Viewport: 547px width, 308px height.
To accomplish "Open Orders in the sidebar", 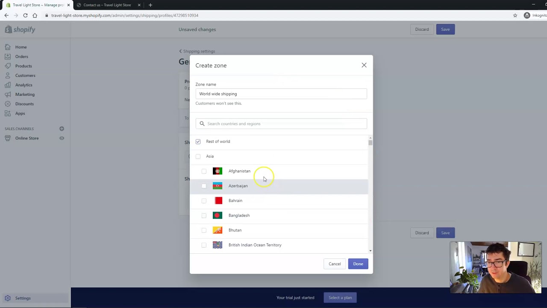I will tap(22, 56).
